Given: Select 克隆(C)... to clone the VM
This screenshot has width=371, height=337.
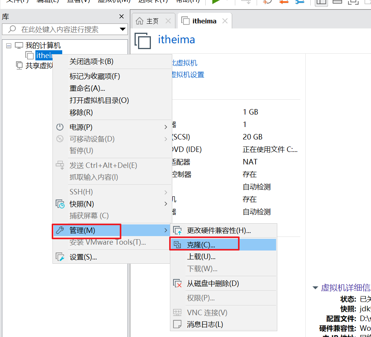Looking at the screenshot, I should (x=223, y=245).
